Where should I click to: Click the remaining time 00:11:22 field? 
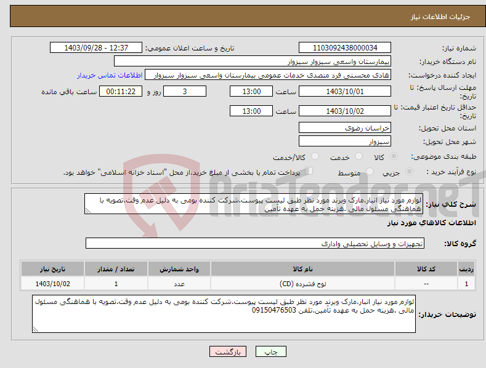click(121, 91)
